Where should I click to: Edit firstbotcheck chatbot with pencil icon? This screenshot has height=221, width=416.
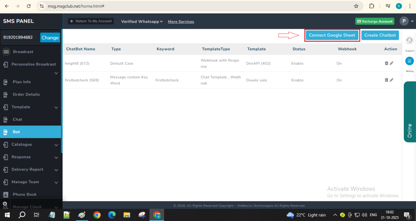click(392, 80)
